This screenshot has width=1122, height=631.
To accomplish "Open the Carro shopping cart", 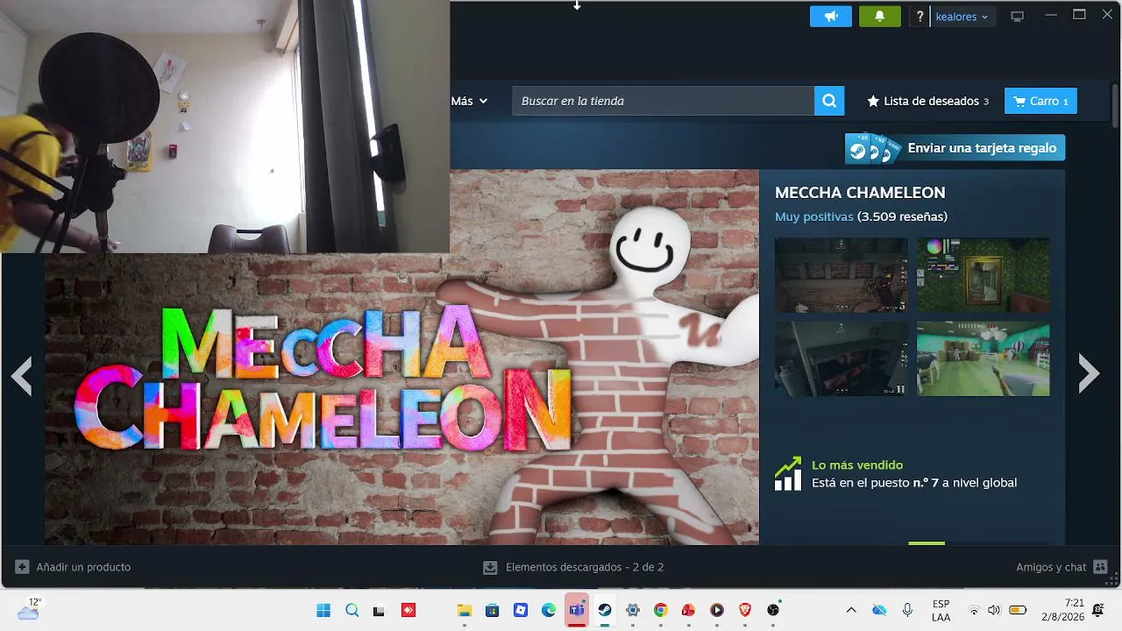I will pos(1040,101).
